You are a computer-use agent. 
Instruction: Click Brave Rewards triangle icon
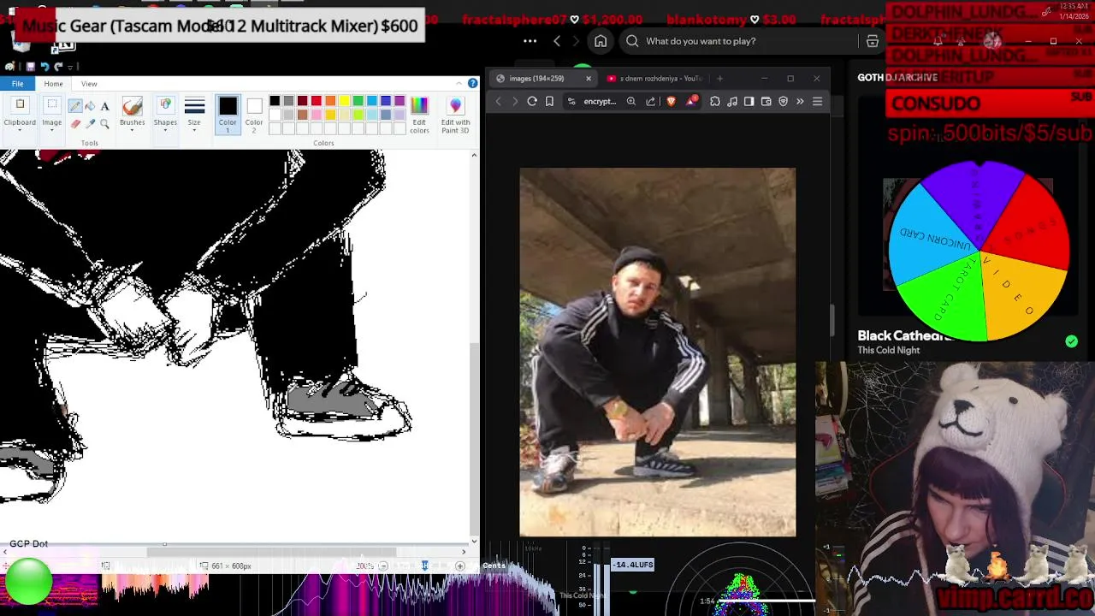(x=691, y=101)
